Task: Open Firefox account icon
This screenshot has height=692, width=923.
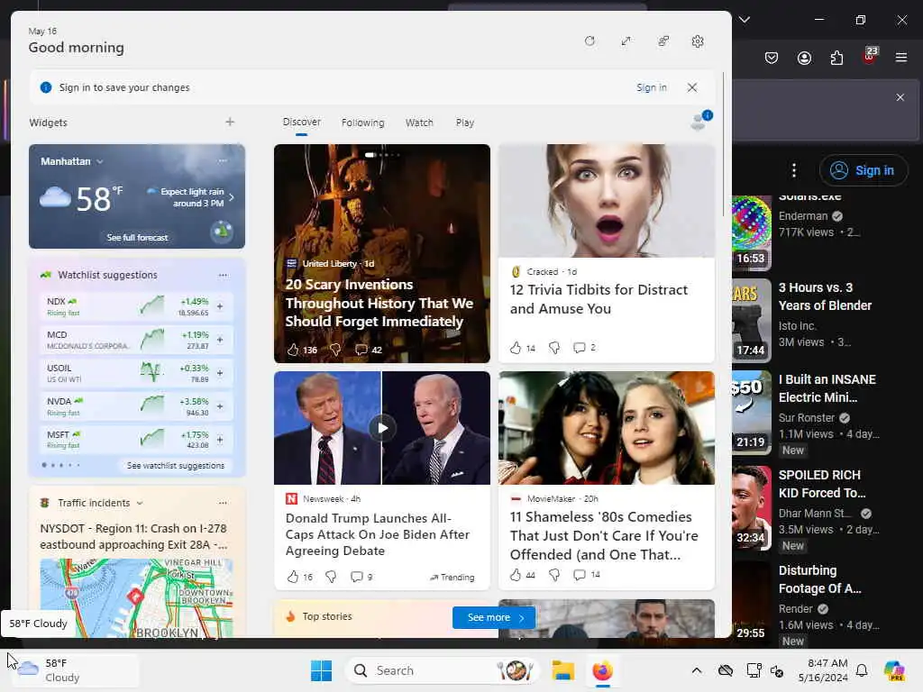Action: 804,58
